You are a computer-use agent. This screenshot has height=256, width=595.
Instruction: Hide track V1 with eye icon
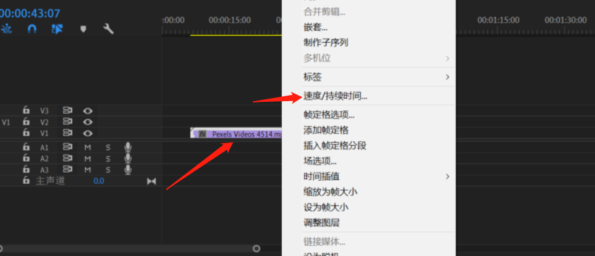(x=88, y=133)
